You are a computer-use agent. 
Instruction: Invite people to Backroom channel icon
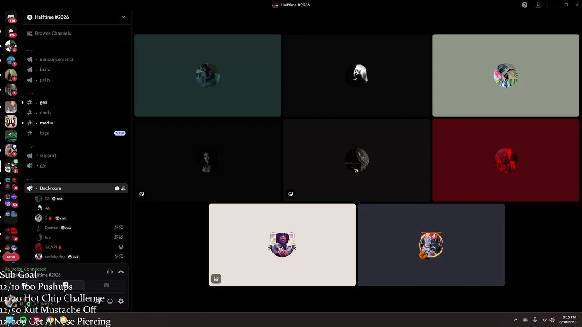[123, 188]
